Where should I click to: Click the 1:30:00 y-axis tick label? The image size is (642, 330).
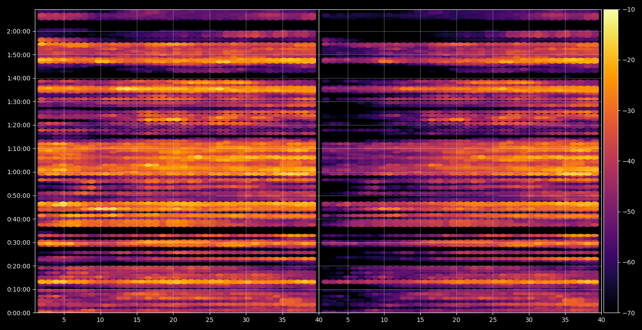pos(19,102)
